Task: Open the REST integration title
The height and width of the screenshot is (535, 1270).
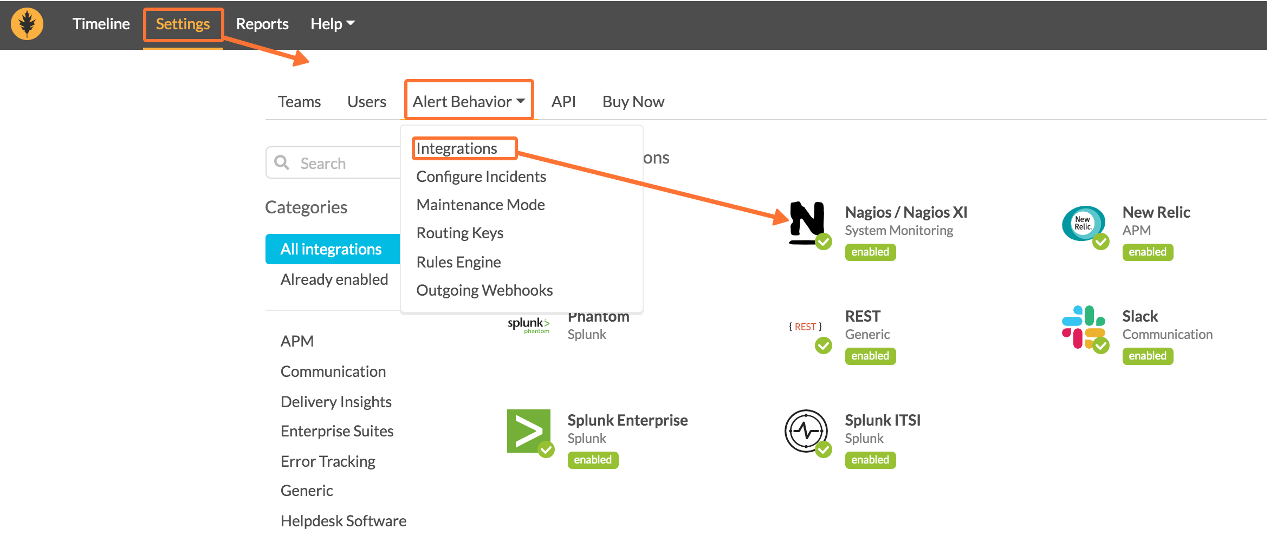Action: coord(863,316)
